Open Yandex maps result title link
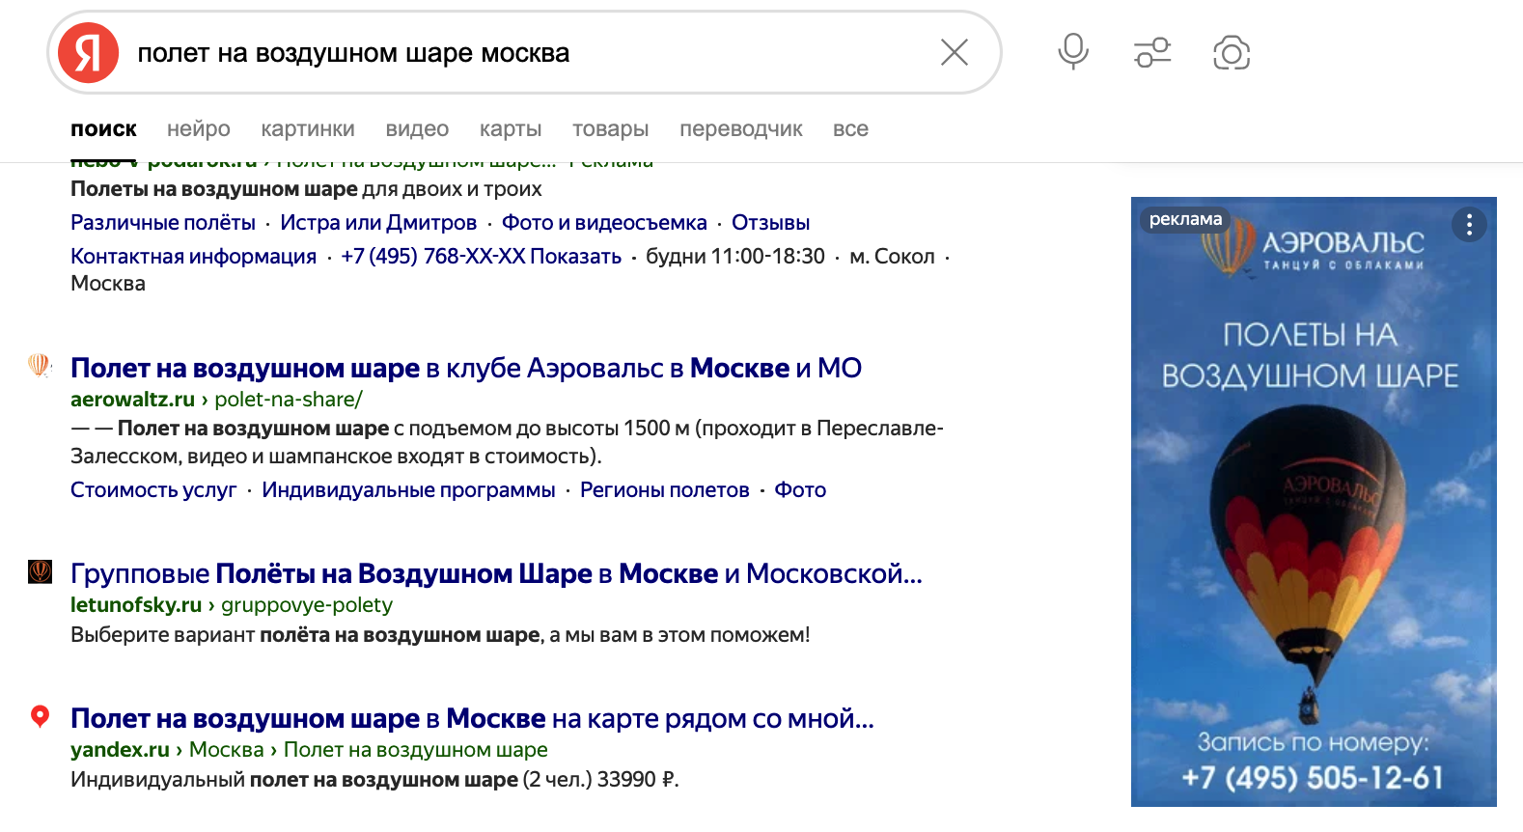Image resolution: width=1523 pixels, height=832 pixels. point(472,718)
